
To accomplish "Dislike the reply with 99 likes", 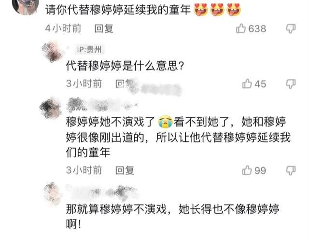I will pos(291,170).
